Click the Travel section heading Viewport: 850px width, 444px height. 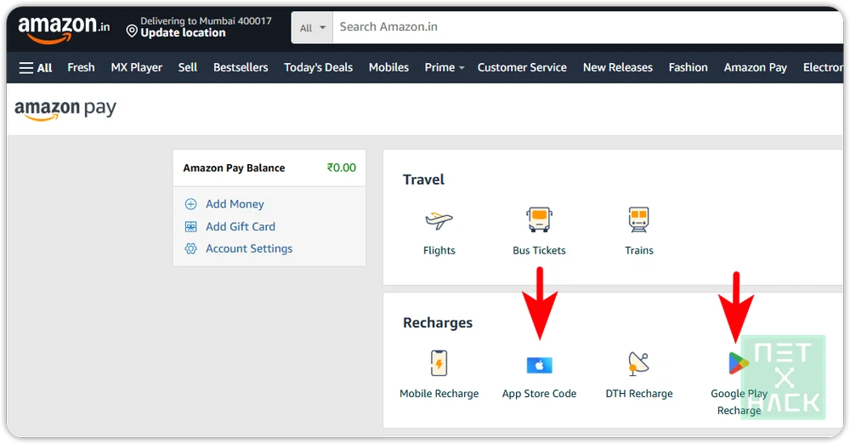[423, 179]
